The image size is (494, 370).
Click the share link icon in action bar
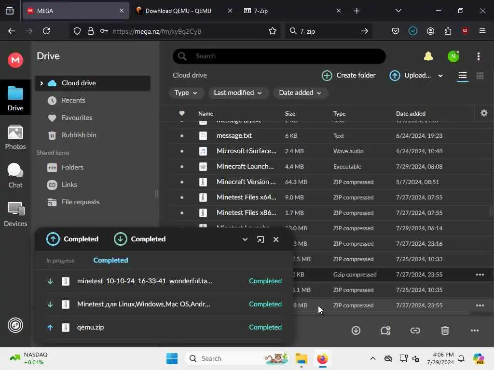(x=415, y=330)
